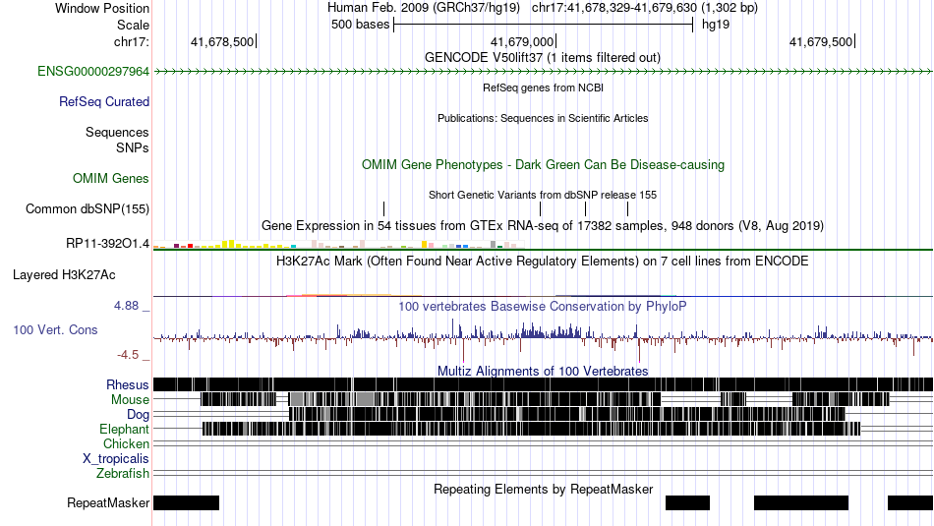Click the hg19 label beside the scale bar
This screenshot has height=526, width=934.
[716, 25]
